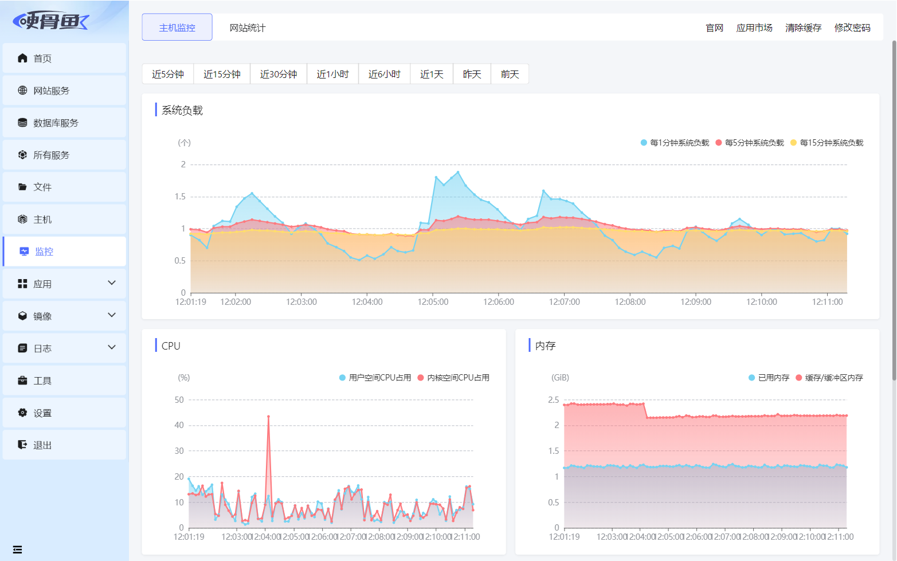Select the 近15分钟 time range

coord(222,74)
